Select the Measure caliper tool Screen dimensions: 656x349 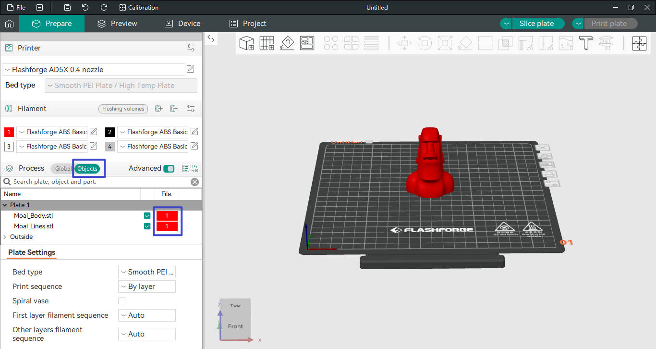click(607, 43)
